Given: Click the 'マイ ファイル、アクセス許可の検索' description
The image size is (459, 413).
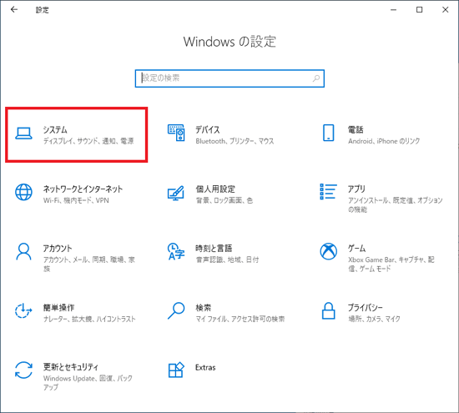Looking at the screenshot, I should [x=240, y=319].
